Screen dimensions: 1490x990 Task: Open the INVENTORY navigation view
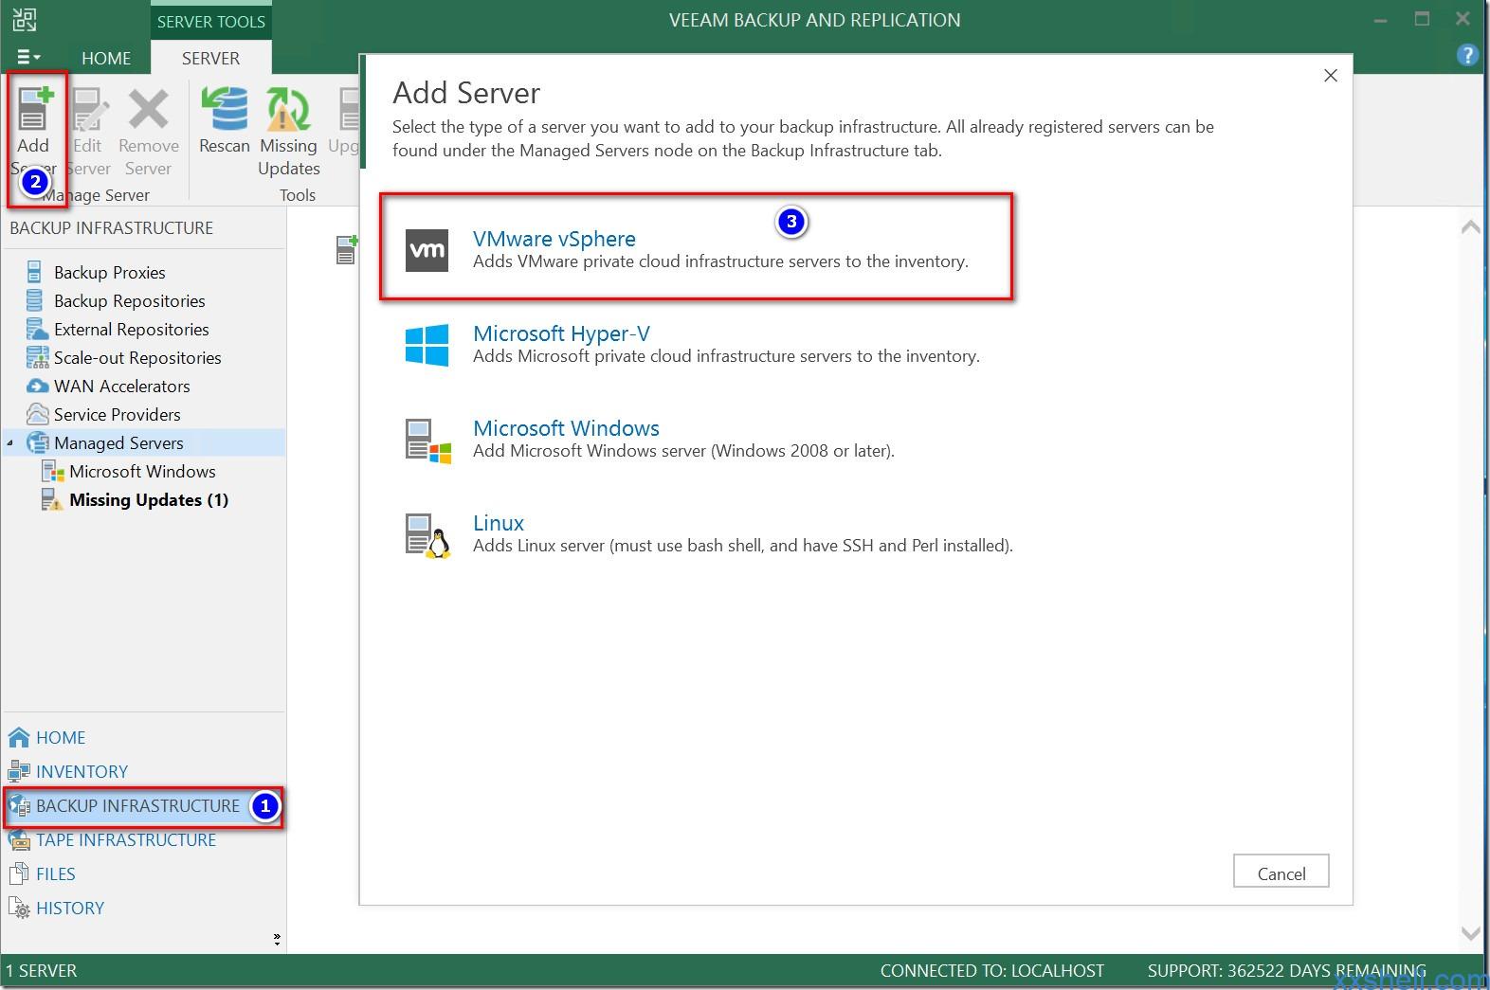pos(82,771)
